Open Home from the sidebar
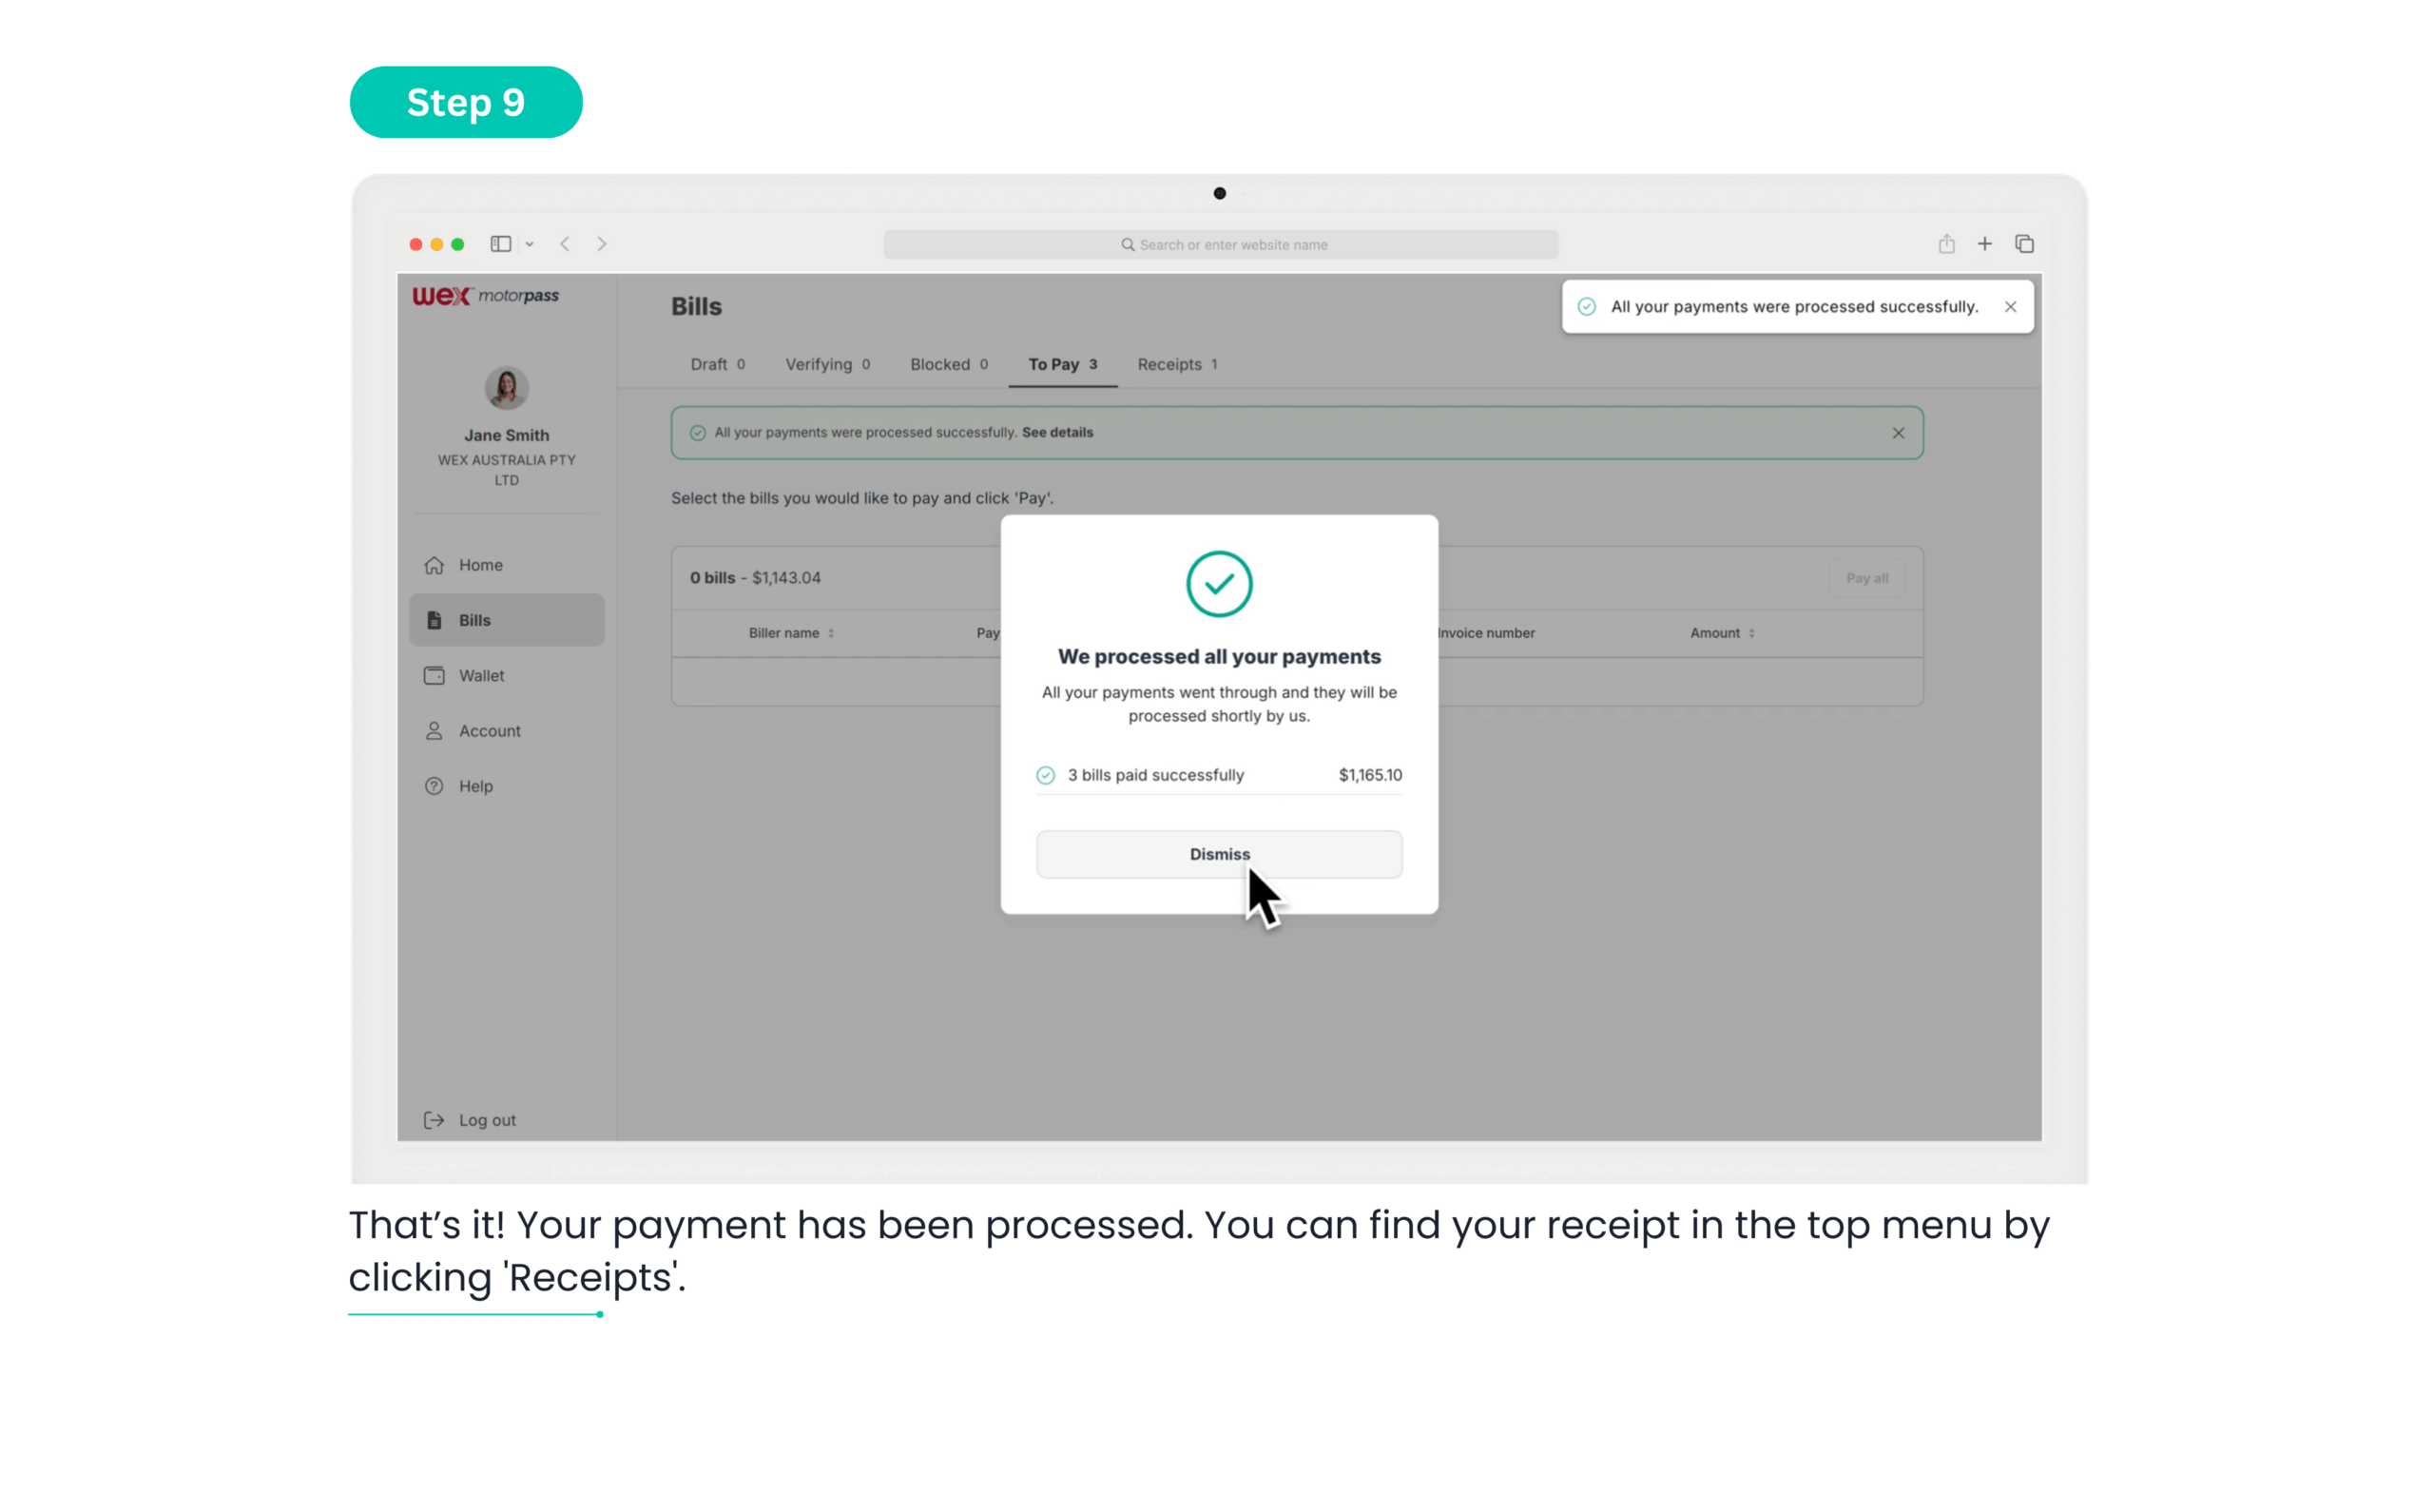Screen dimensions: 2434x1492 click(480, 565)
